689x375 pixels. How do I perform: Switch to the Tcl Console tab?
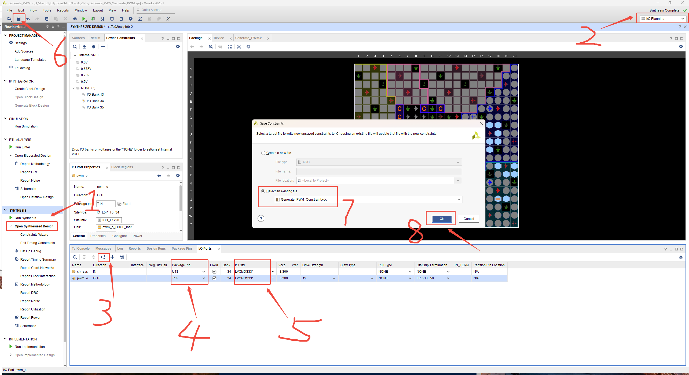(81, 249)
